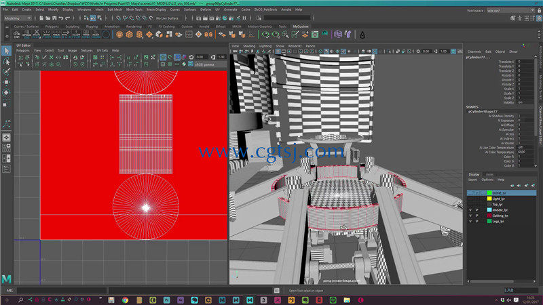Open the No Live Surface field
The height and width of the screenshot is (305, 543).
pyautogui.click(x=168, y=18)
